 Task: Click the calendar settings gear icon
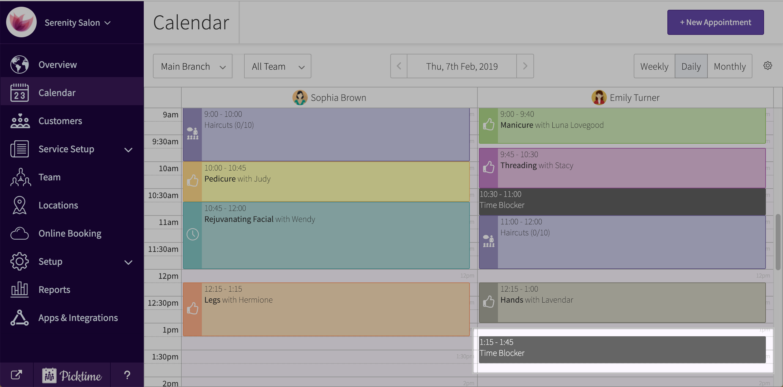click(767, 66)
